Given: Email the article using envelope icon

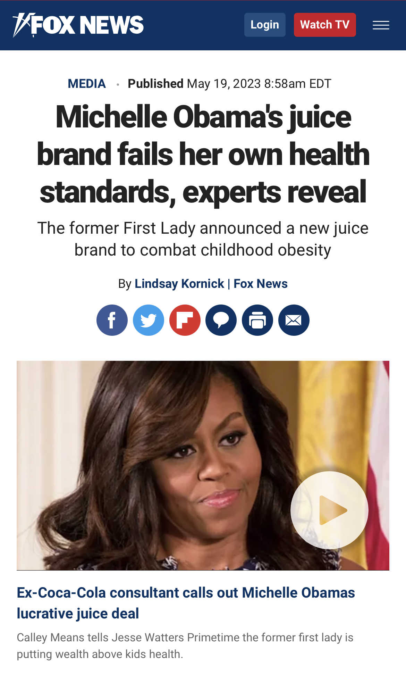Looking at the screenshot, I should tap(294, 320).
